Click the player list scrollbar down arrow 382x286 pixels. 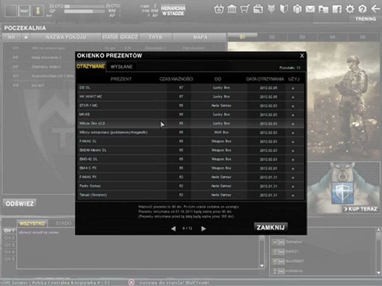pyautogui.click(x=378, y=272)
